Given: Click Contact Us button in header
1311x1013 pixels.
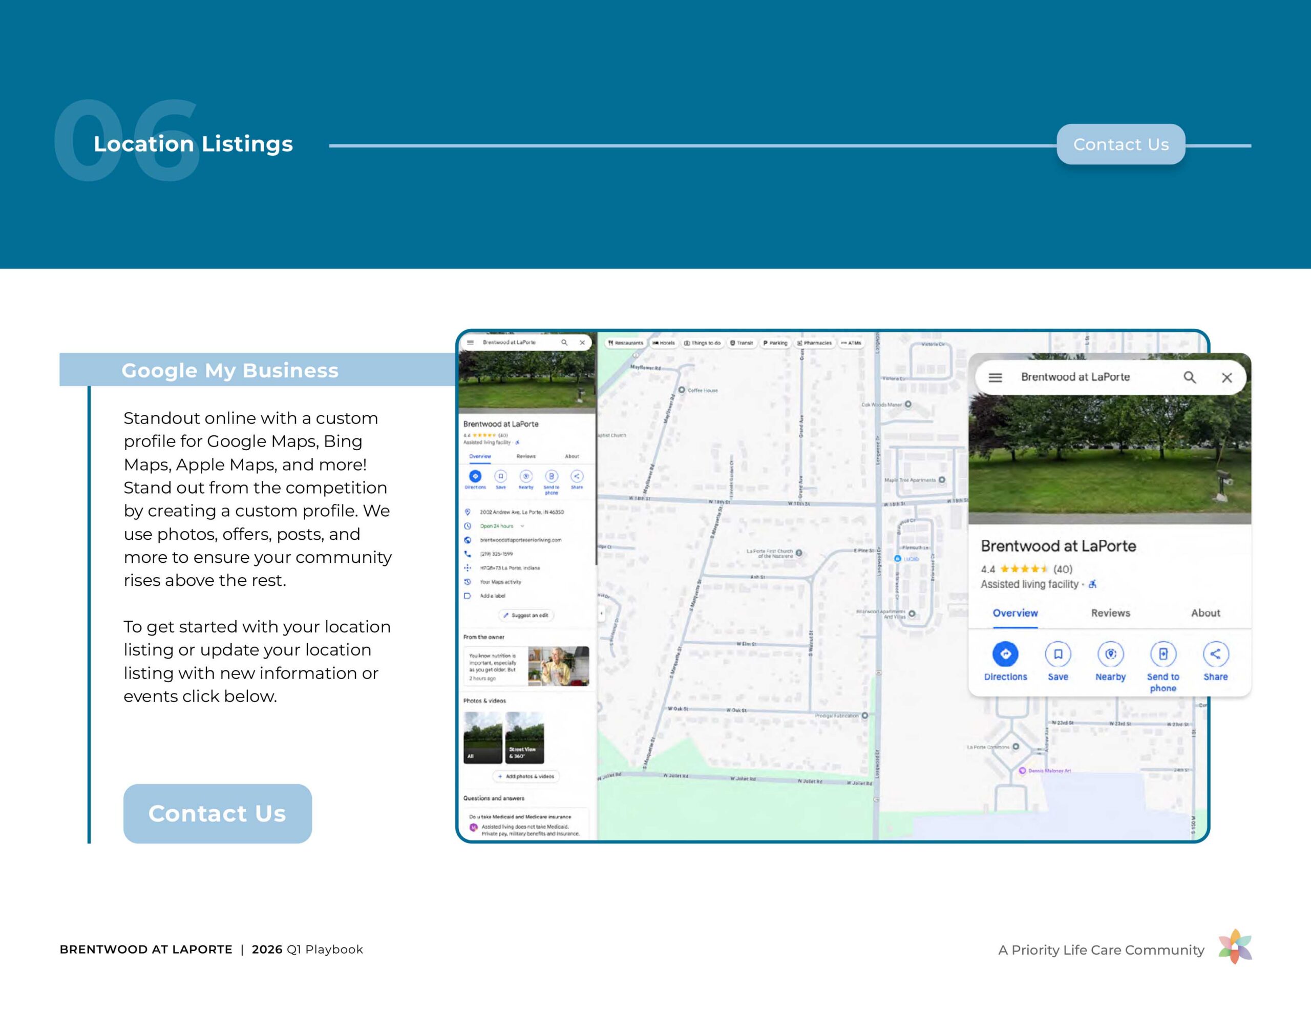Looking at the screenshot, I should pos(1120,144).
